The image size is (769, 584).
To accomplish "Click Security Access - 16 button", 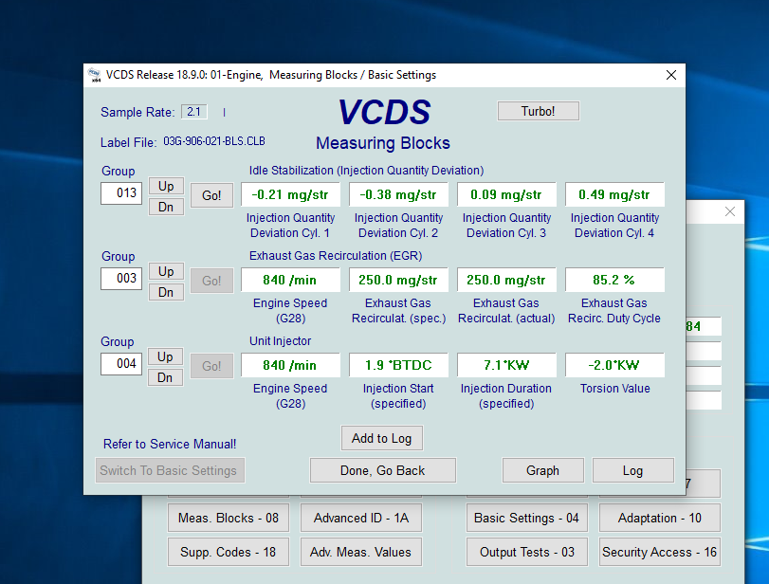I will tap(659, 552).
